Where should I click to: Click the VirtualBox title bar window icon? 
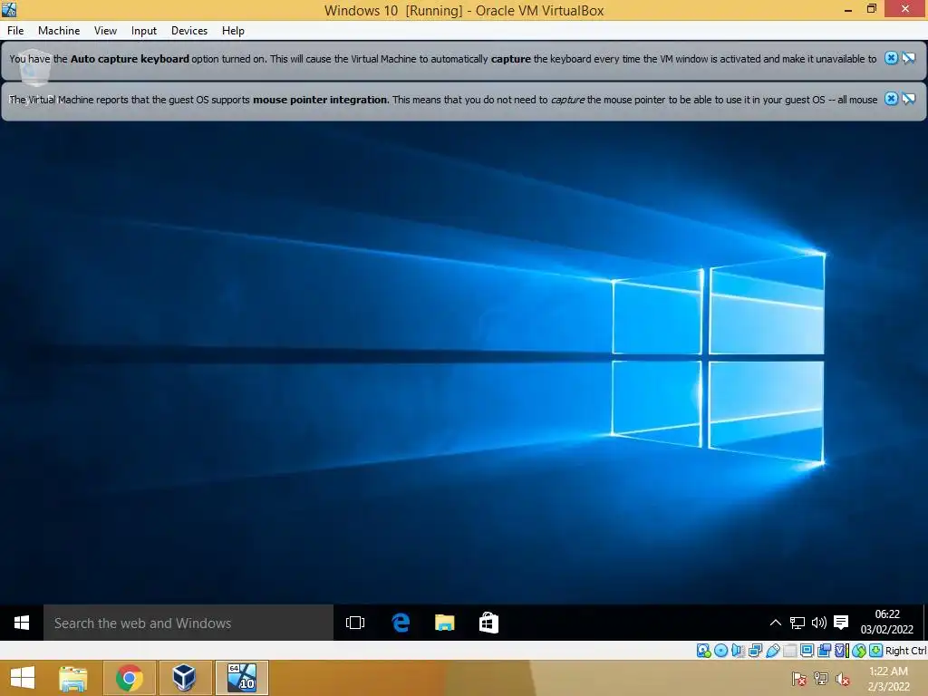pyautogui.click(x=9, y=9)
